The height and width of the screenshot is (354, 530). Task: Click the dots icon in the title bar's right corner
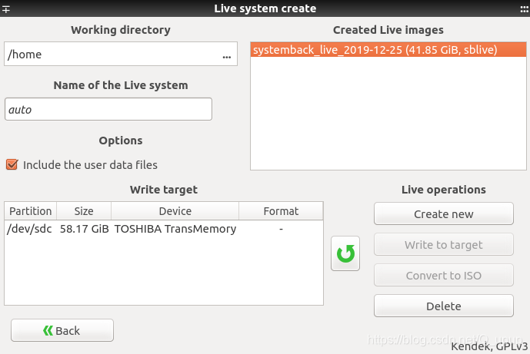tap(525, 9)
